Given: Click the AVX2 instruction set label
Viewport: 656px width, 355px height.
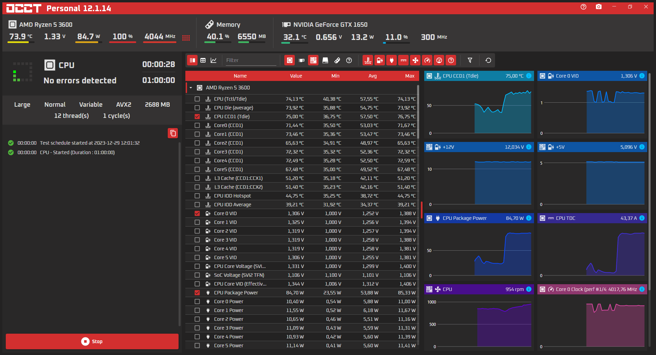Looking at the screenshot, I should (124, 105).
